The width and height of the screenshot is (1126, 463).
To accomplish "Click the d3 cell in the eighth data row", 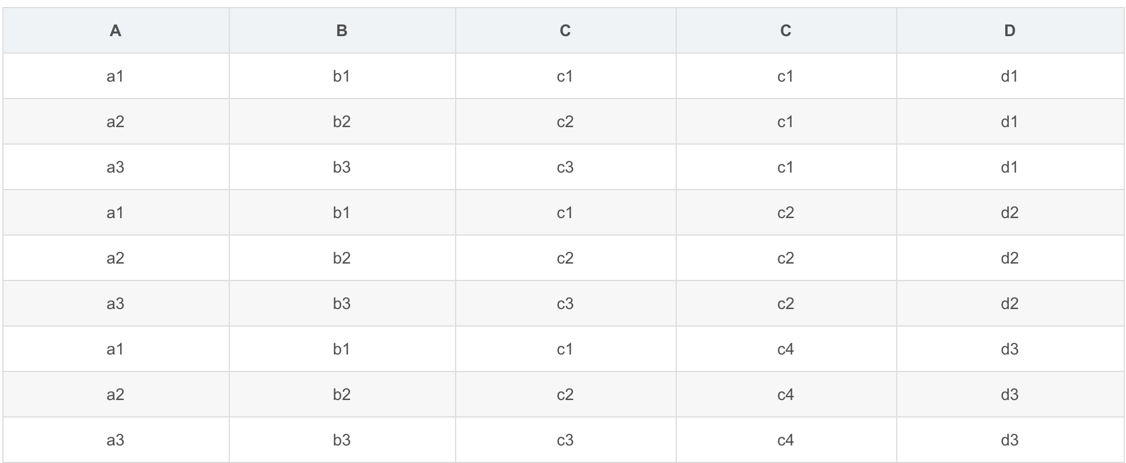I will pyautogui.click(x=1009, y=395).
